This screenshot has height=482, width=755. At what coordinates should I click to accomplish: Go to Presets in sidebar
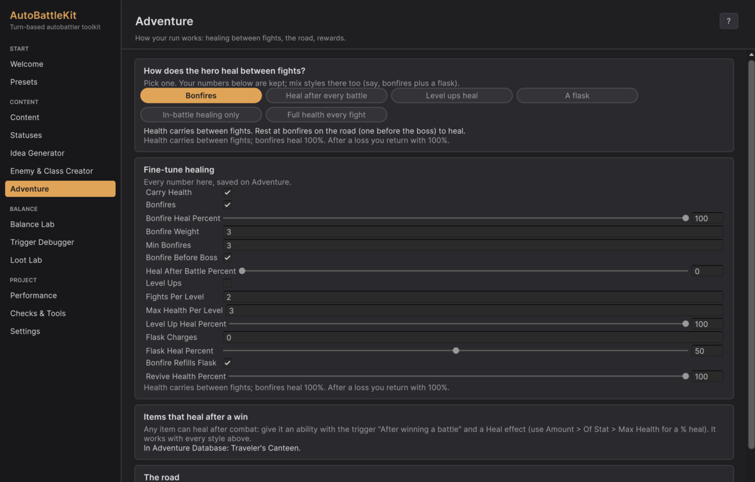(x=60, y=82)
